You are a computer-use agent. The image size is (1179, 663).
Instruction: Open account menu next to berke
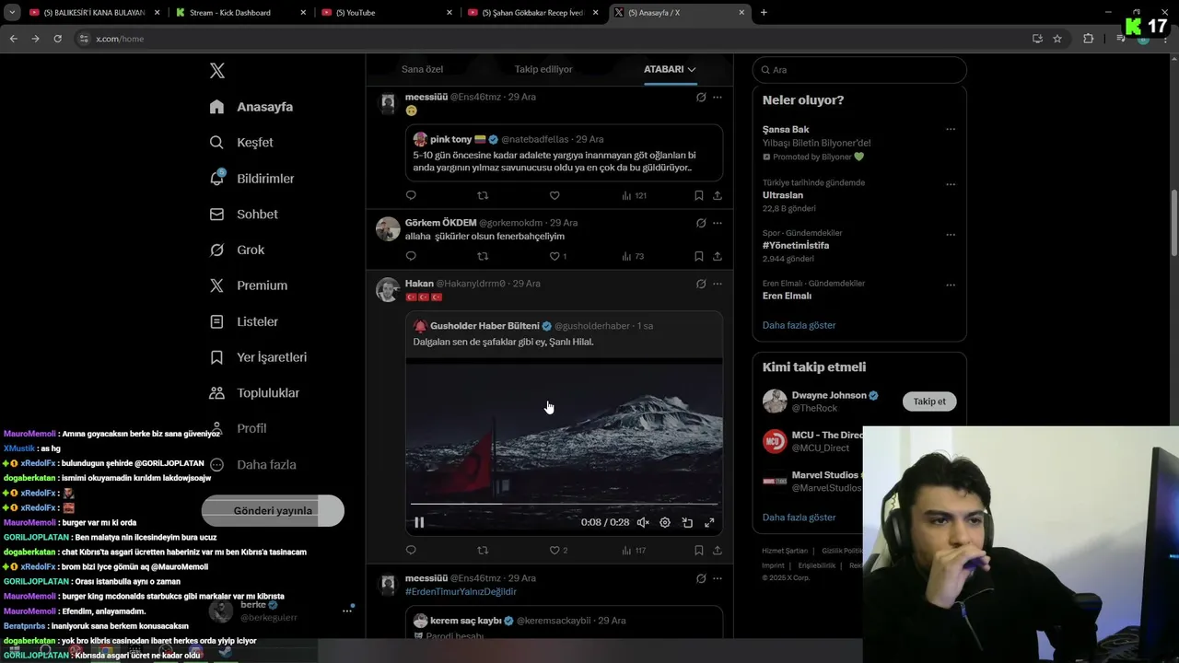click(347, 611)
